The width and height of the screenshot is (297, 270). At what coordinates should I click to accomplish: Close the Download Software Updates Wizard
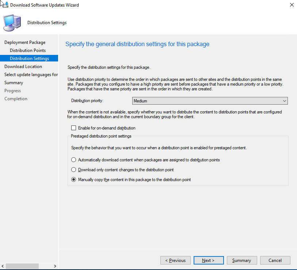click(x=291, y=5)
